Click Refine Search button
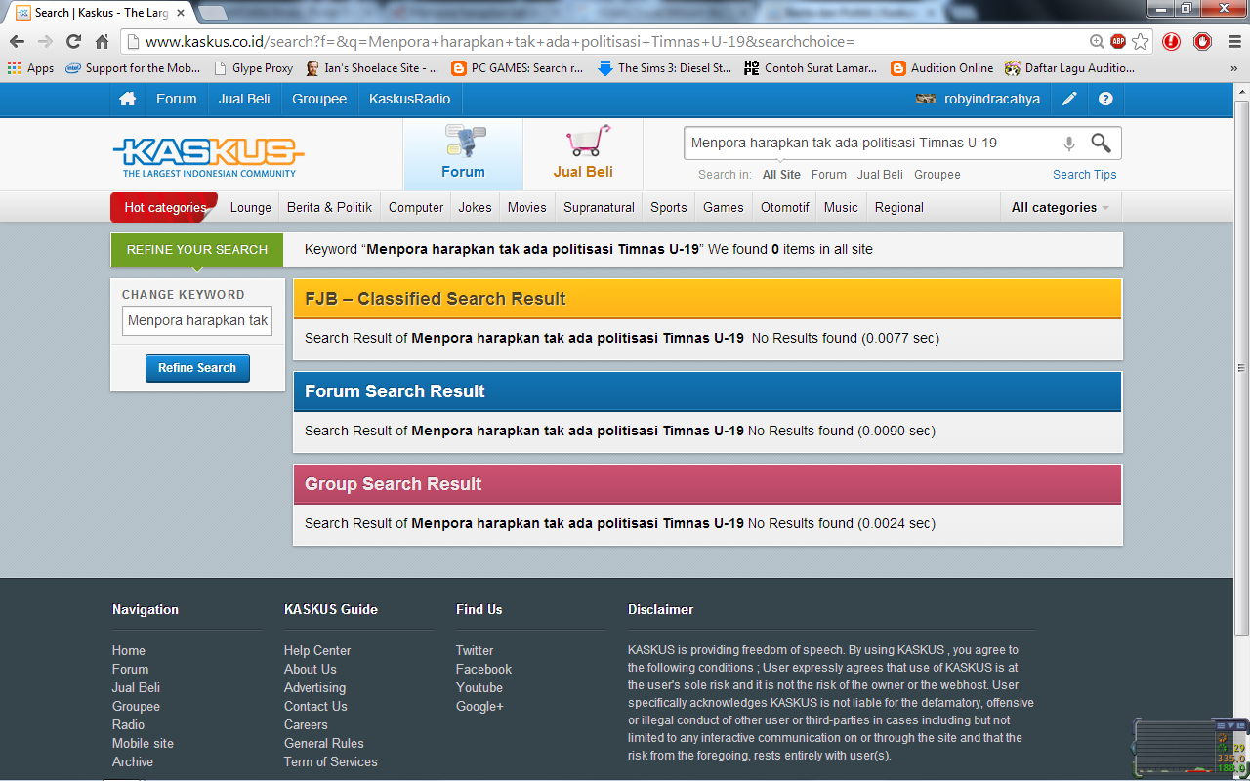Viewport: 1250px width, 781px height. pos(197,368)
